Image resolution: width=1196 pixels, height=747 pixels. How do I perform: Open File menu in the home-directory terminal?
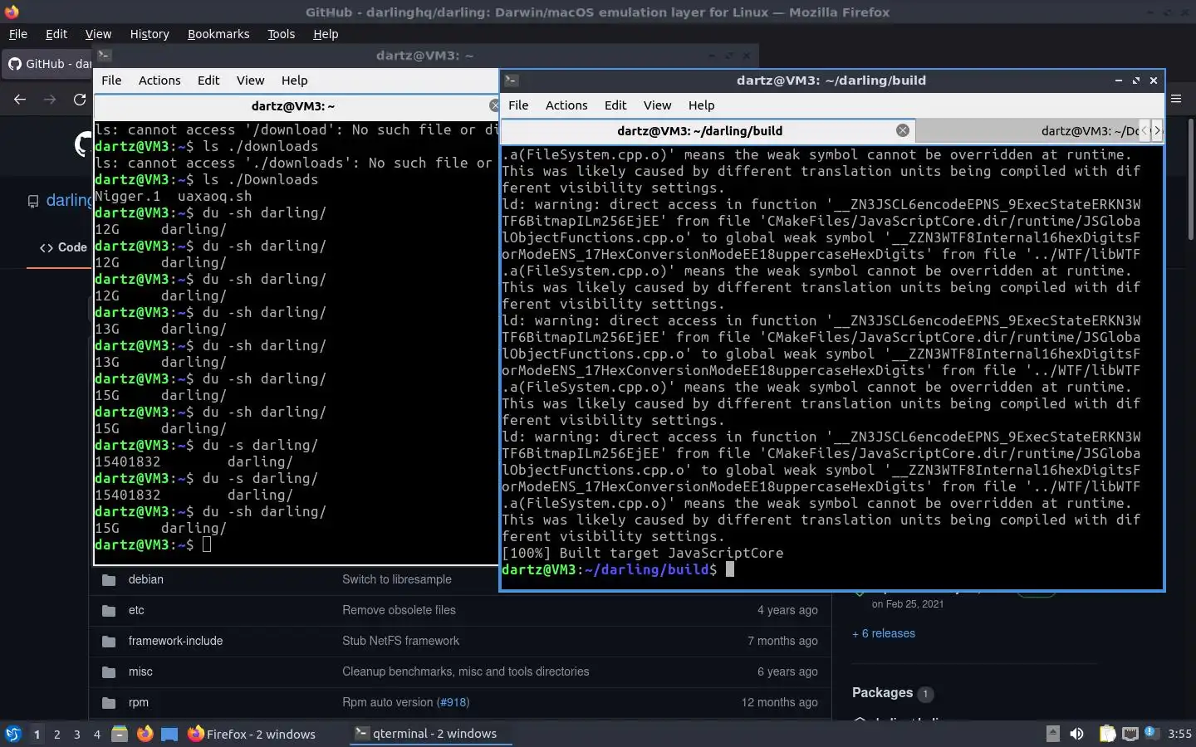[x=111, y=81]
